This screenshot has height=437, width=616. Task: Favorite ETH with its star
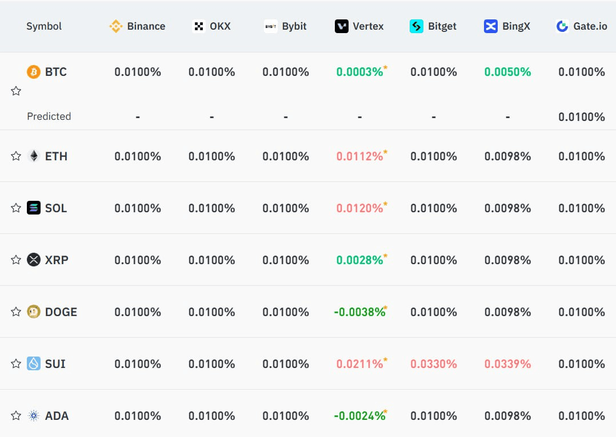point(16,156)
